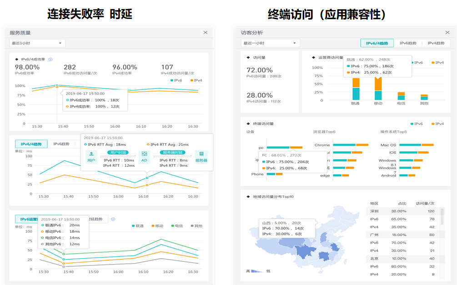Toggle 联通 legend in carrier latency chart
Screen dimensions: 457x285
[138, 226]
